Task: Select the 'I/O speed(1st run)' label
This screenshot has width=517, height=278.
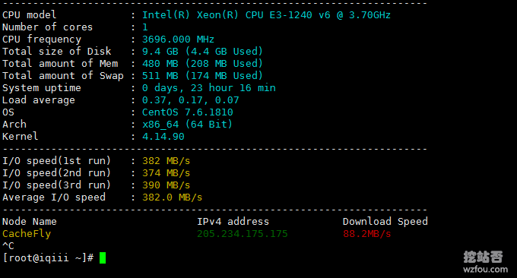Action: click(x=56, y=161)
